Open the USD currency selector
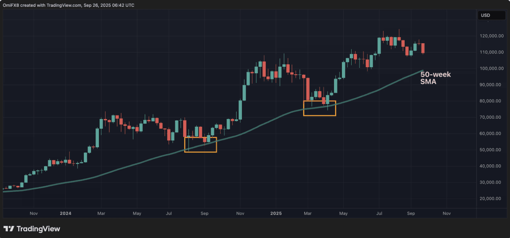510x238 pixels. (x=485, y=15)
